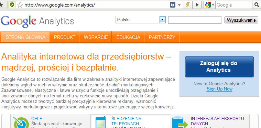
Task: Open the WSPARCIE tab
Action: [x=96, y=37]
